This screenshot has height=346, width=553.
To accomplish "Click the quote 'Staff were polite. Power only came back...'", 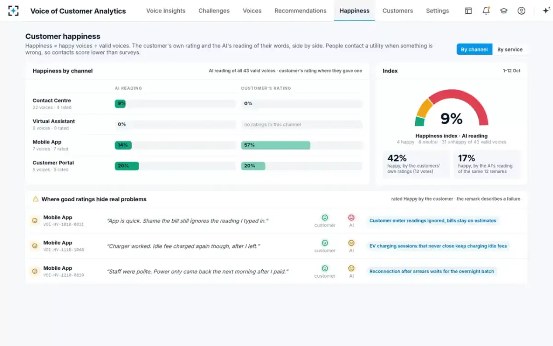I will [x=197, y=272].
